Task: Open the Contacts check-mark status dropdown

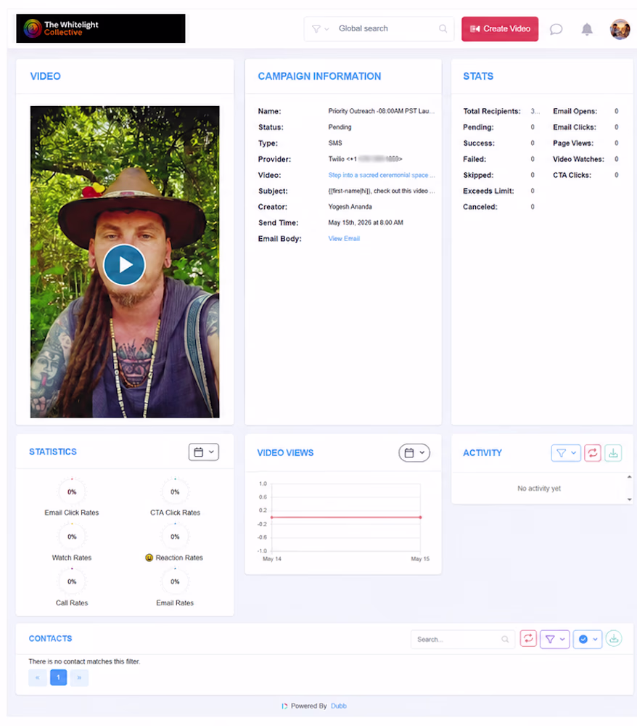Action: click(x=588, y=640)
